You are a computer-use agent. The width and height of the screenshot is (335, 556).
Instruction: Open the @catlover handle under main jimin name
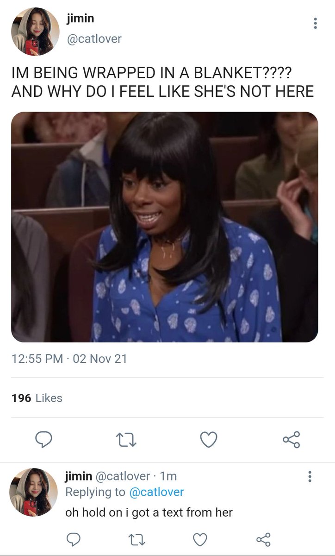(94, 39)
